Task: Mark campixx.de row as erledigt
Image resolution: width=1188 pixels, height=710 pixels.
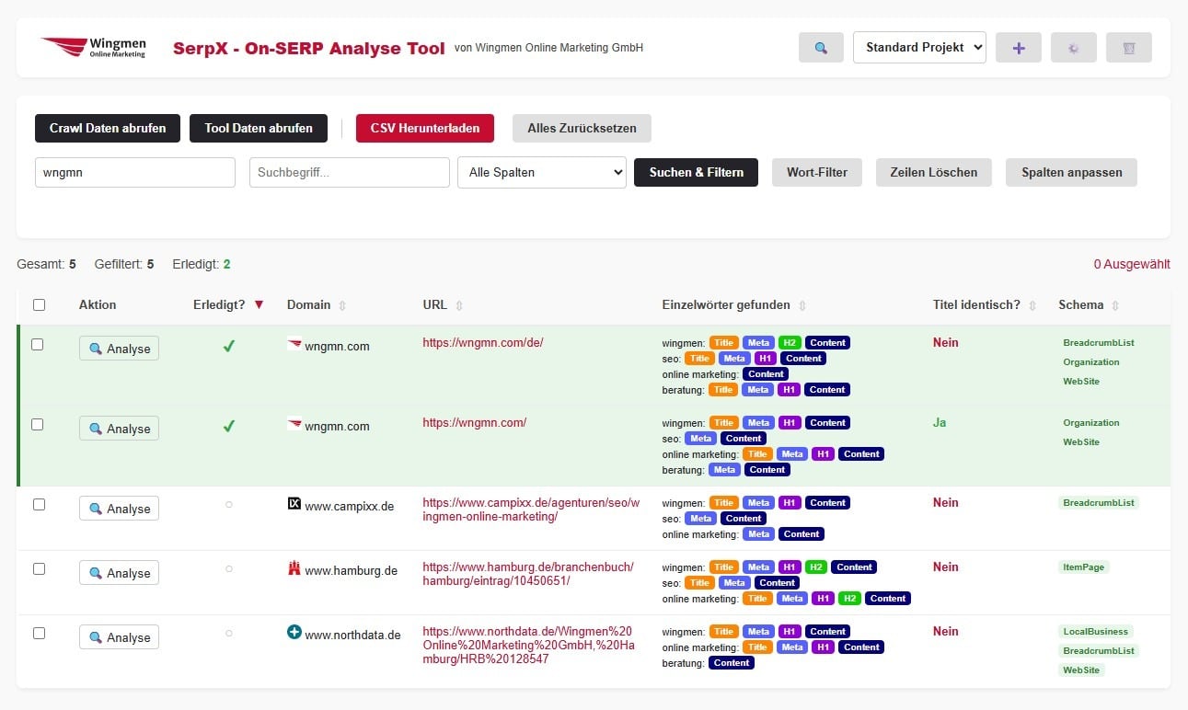Action: click(x=229, y=504)
